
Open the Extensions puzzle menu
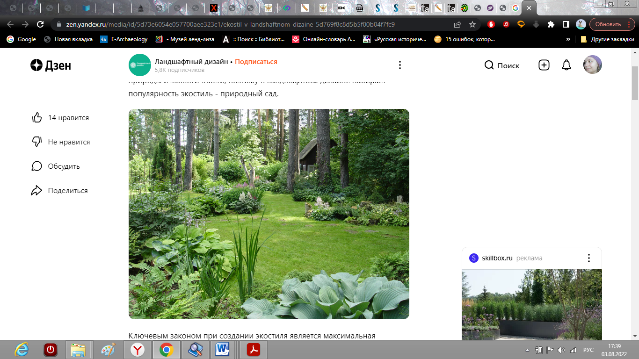pos(551,24)
